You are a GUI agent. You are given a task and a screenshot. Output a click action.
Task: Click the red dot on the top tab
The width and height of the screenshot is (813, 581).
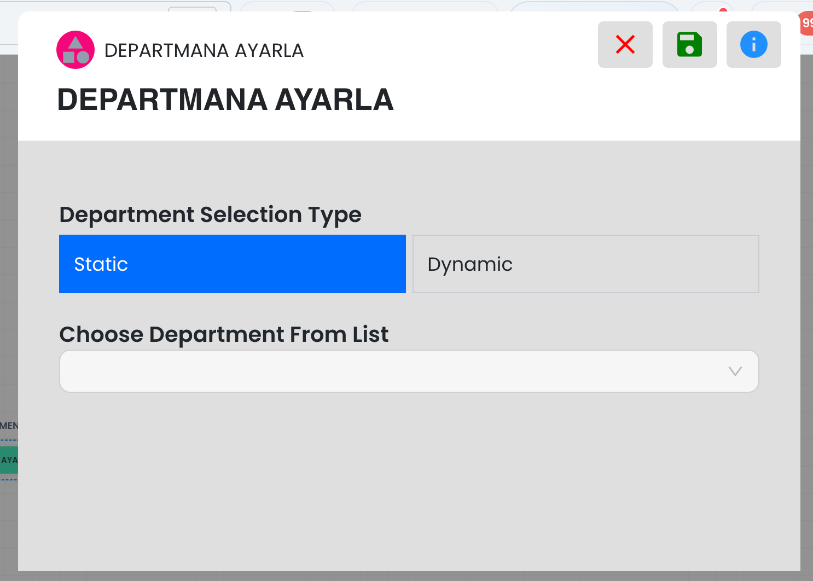723,10
